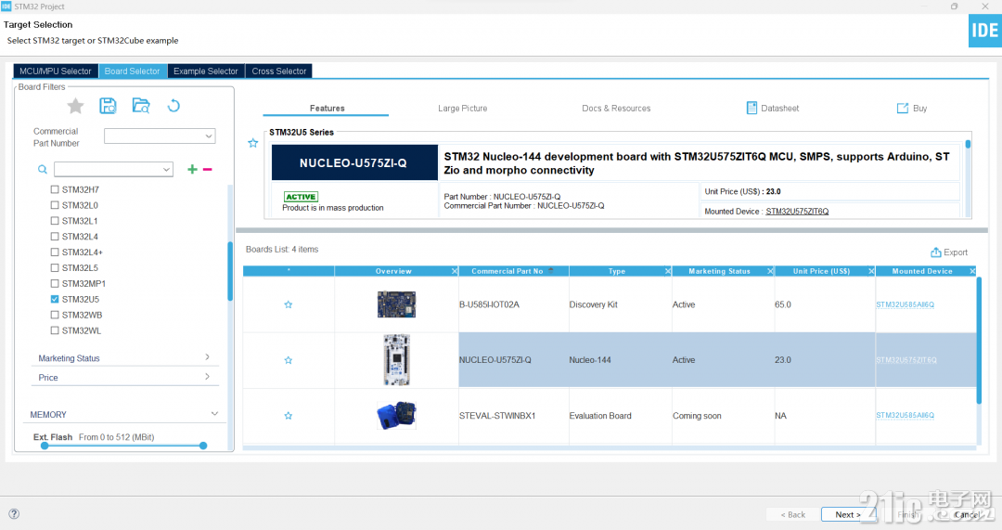Switch to Board Selector tab
This screenshot has width=1002, height=530.
(133, 71)
